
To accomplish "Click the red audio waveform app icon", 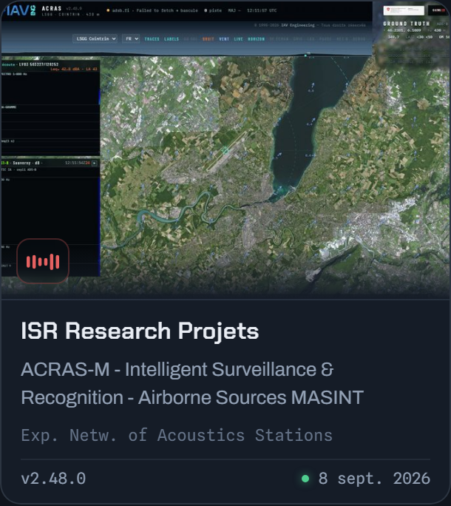I will [43, 261].
